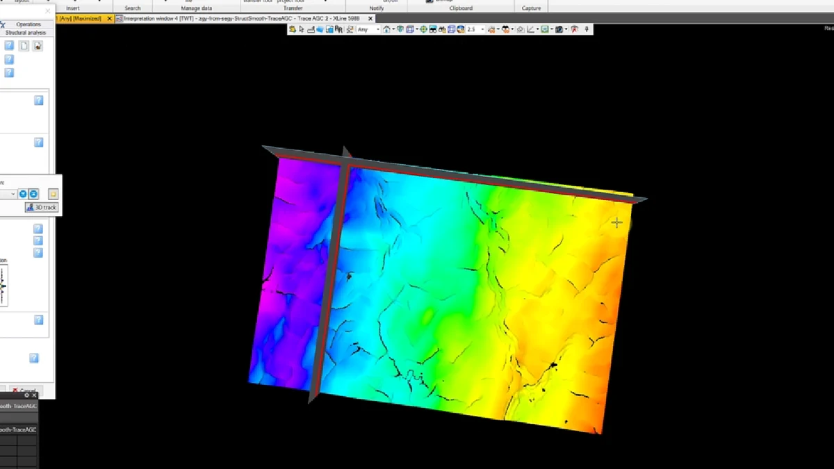The height and width of the screenshot is (469, 834).
Task: Open the 2.5 value dropdown
Action: pos(483,29)
